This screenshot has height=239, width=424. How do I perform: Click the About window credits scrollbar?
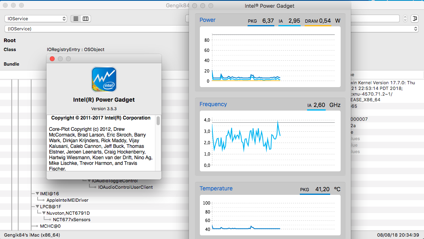[x=158, y=120]
